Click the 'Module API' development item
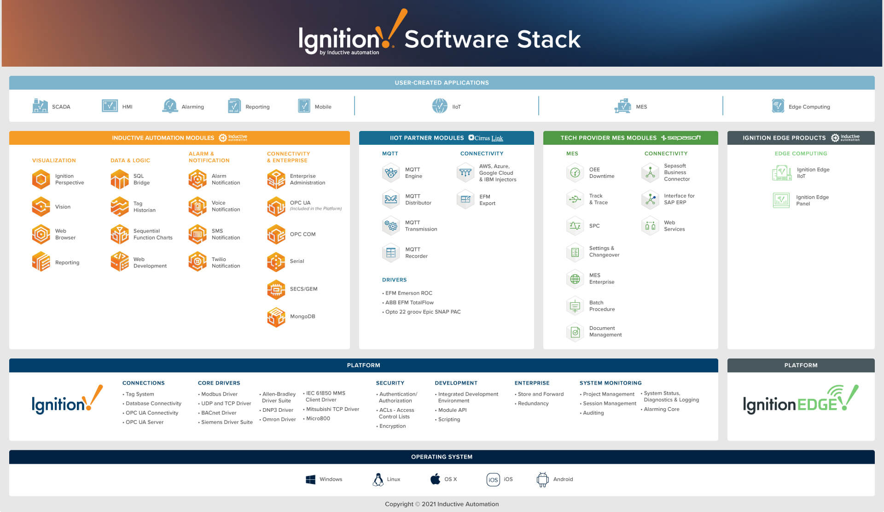Viewport: 884px width, 512px height. point(452,410)
